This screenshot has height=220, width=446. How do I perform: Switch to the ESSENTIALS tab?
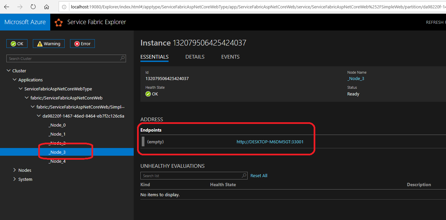click(154, 57)
